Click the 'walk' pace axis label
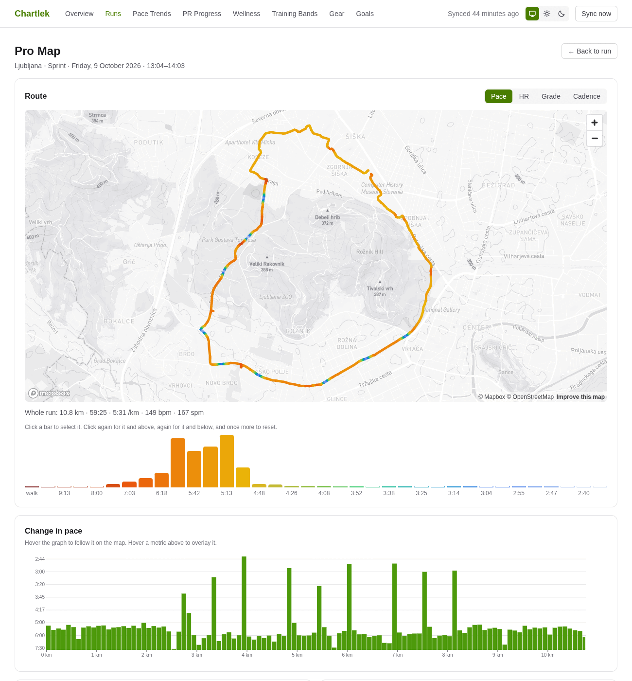Viewport: 632px width, 681px height. (32, 493)
